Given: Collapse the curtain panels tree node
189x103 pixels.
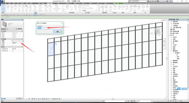Looking at the screenshot, I should 171,51.
